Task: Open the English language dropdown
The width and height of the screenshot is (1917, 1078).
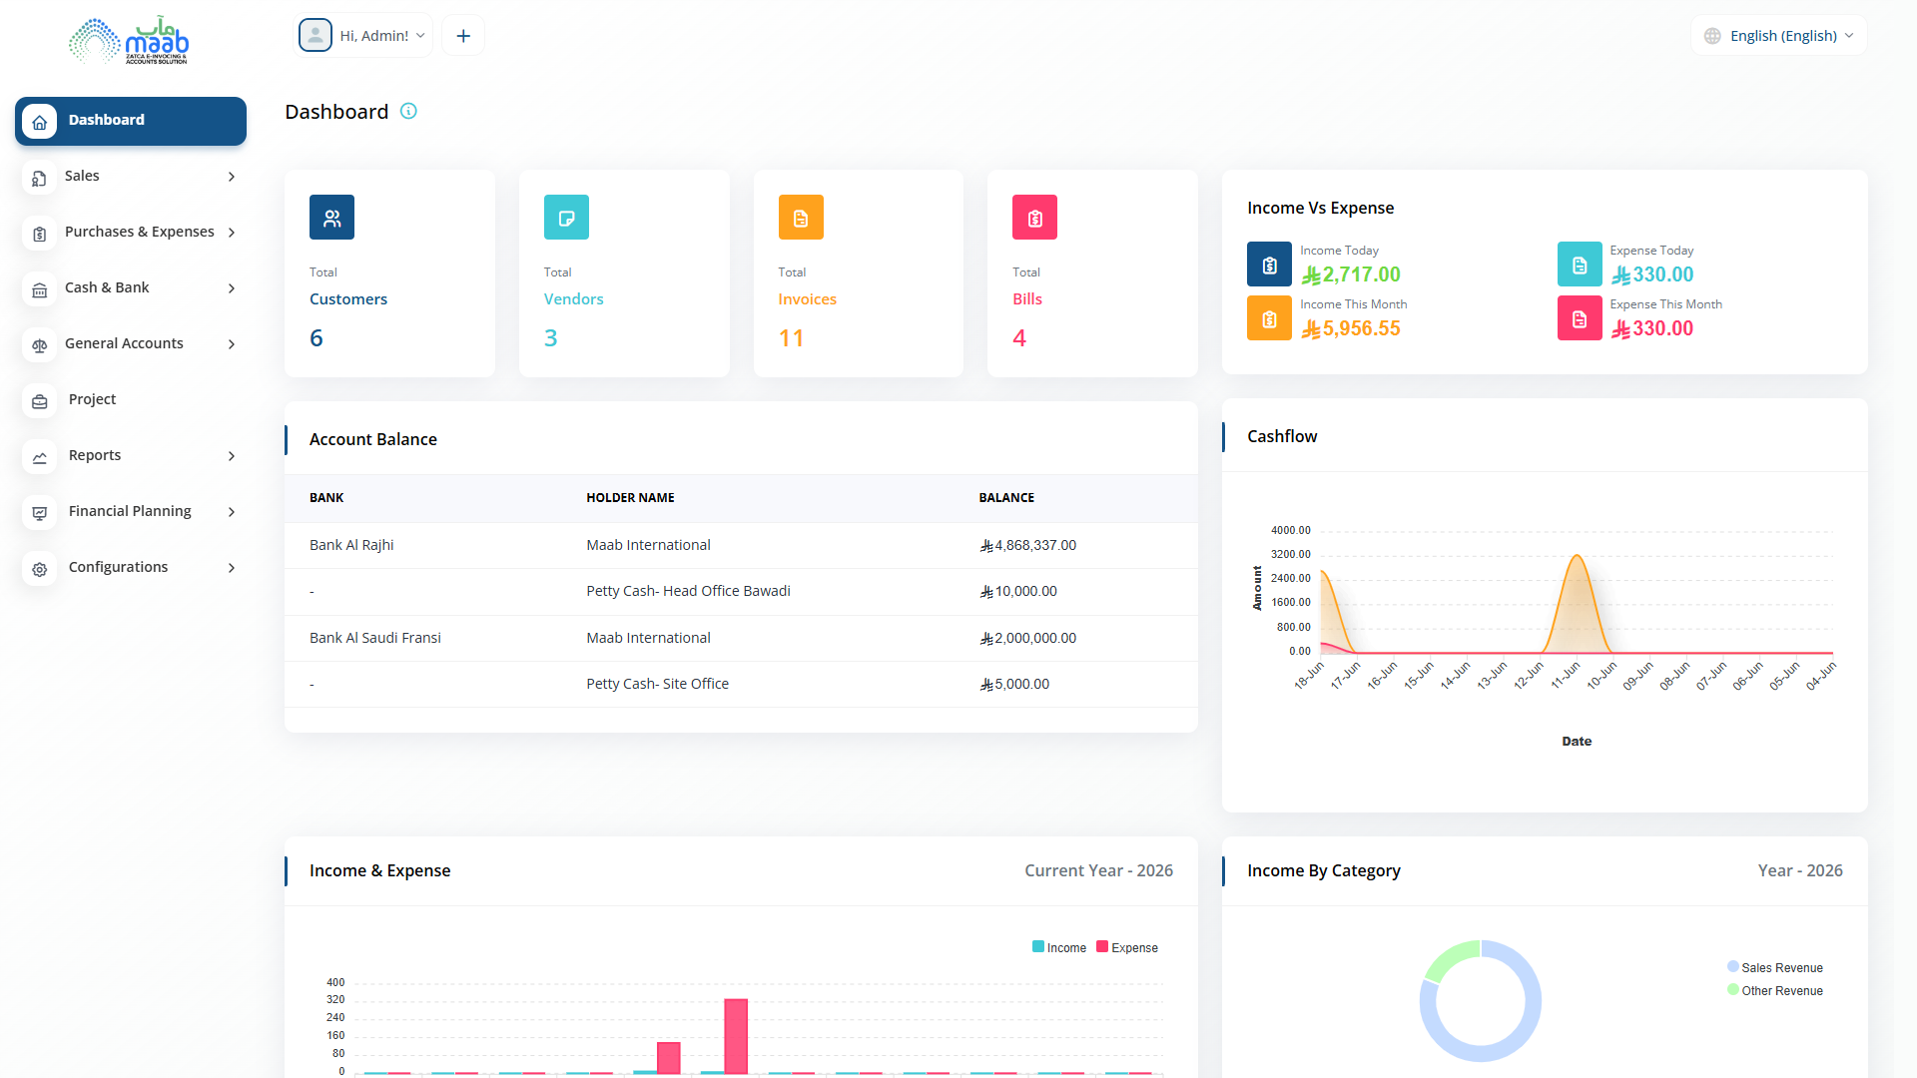Action: pos(1779,36)
